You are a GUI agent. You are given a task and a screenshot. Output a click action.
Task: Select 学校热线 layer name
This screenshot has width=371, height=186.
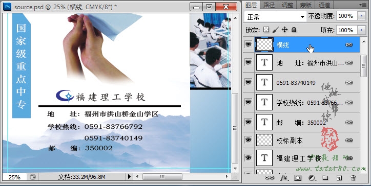309,103
